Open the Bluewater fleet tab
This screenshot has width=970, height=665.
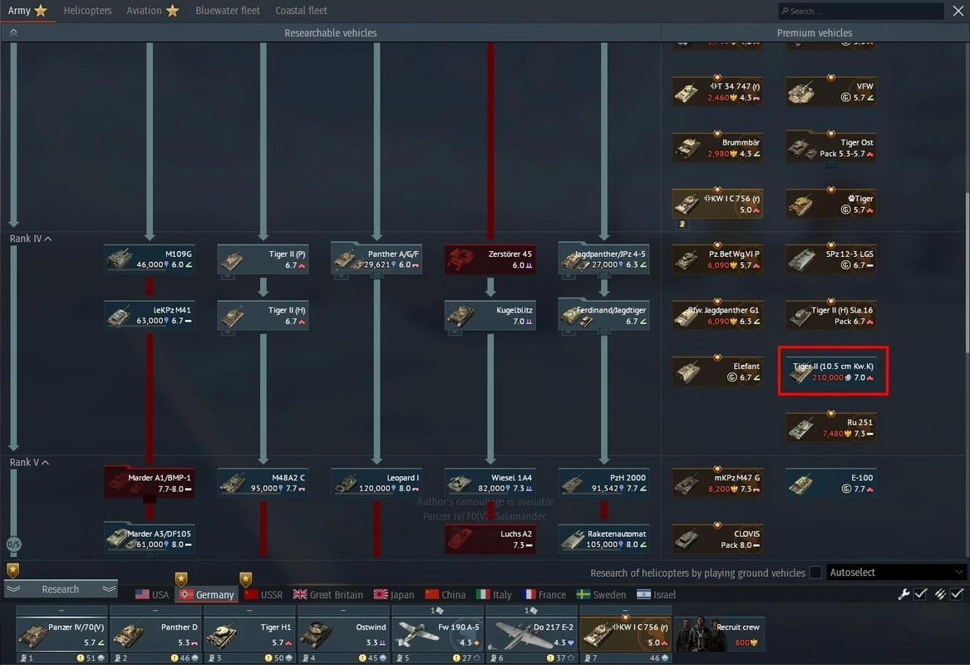click(x=227, y=11)
